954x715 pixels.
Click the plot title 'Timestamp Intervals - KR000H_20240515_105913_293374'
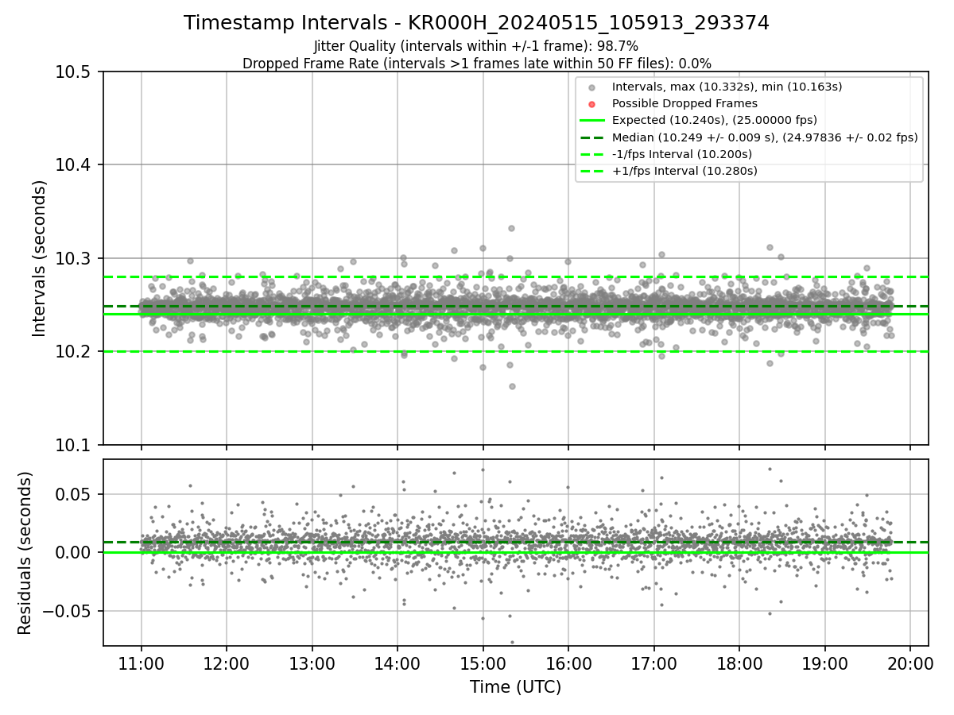[476, 23]
